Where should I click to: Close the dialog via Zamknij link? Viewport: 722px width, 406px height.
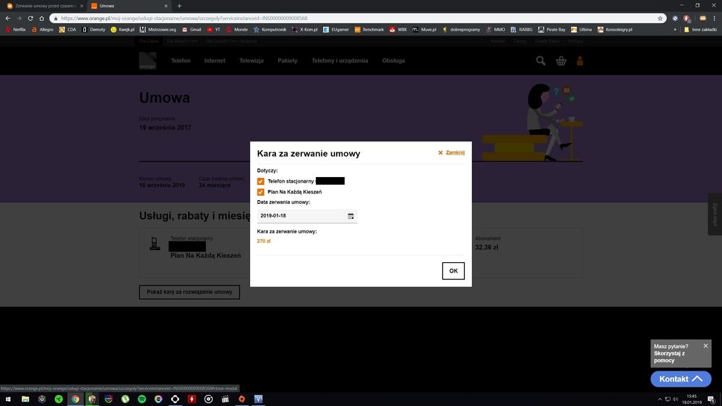tap(455, 153)
